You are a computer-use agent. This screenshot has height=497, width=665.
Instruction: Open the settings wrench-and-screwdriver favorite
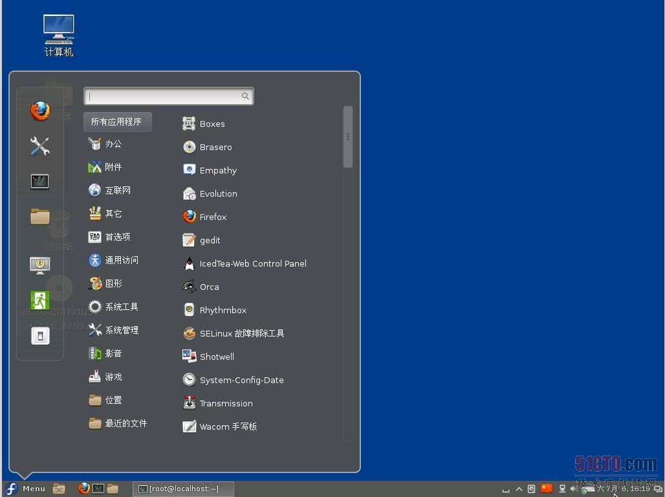(x=40, y=146)
